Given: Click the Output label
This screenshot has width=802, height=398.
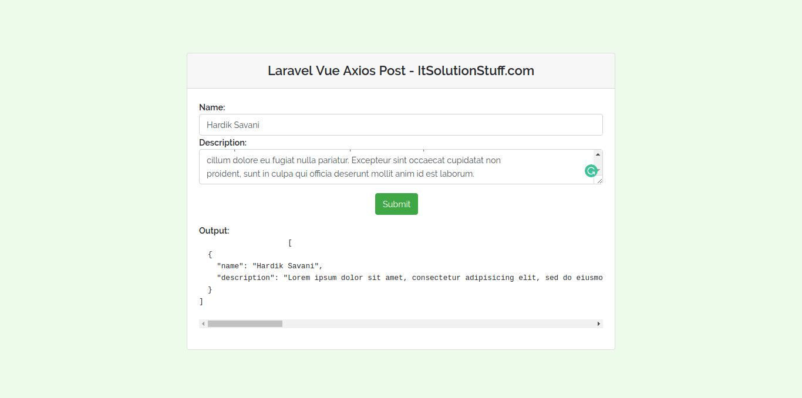Looking at the screenshot, I should 213,230.
